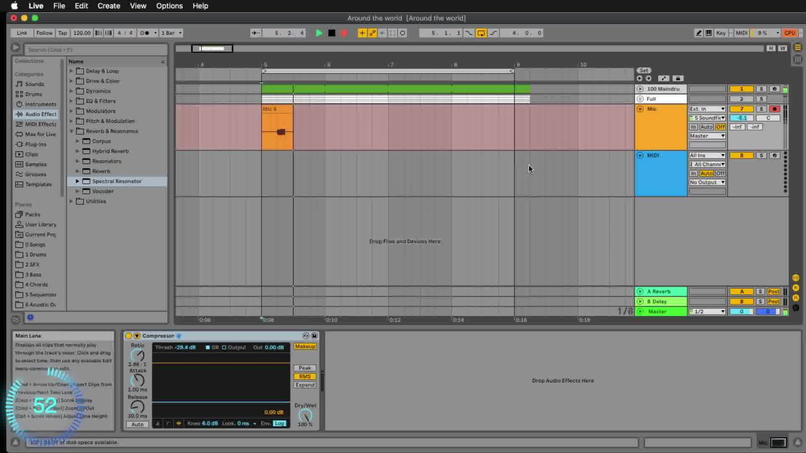Toggle Post switch on A Reverb return
The height and width of the screenshot is (453, 806).
[773, 292]
